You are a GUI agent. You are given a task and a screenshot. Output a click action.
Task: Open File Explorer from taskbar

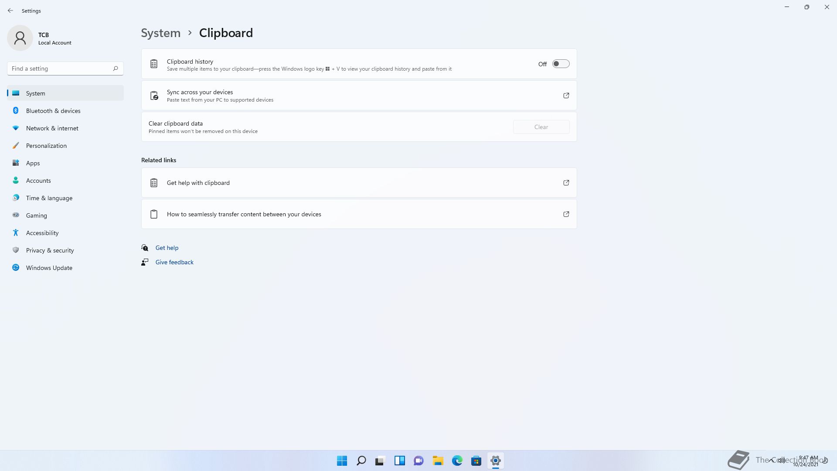pos(438,461)
